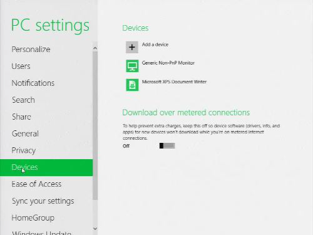The height and width of the screenshot is (235, 313).
Task: Select the Microsoft XPS Document Writer icon
Action: [132, 85]
